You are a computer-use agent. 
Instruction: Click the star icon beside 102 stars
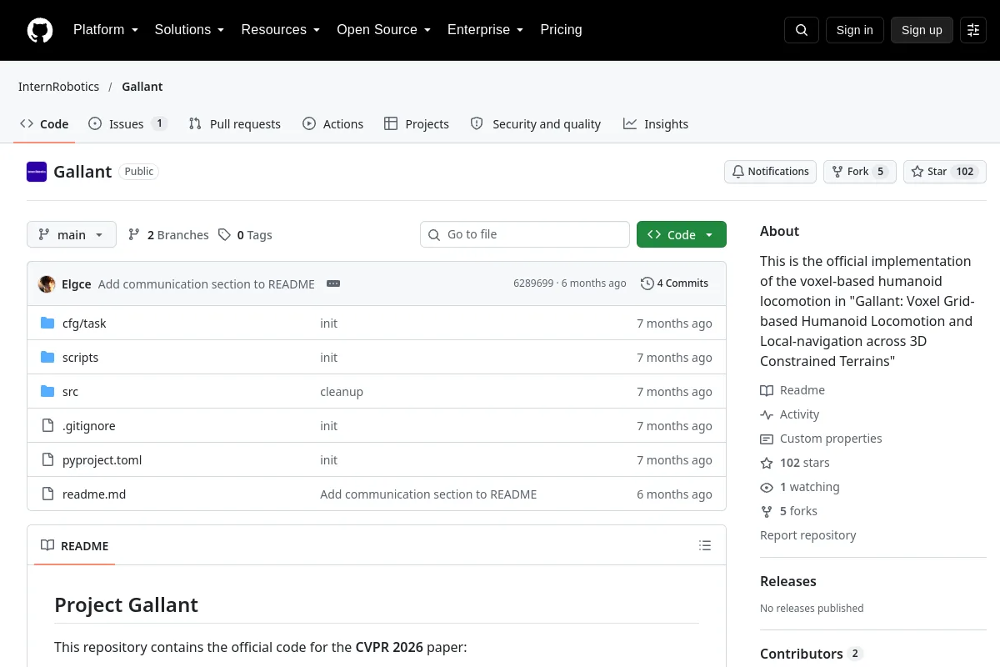click(767, 463)
